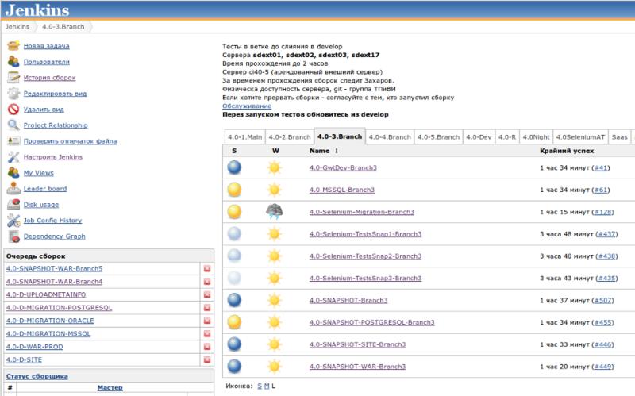
Task: Click sunny weather icon of 4.0-SNAPSHOT-Branch3
Action: click(274, 300)
